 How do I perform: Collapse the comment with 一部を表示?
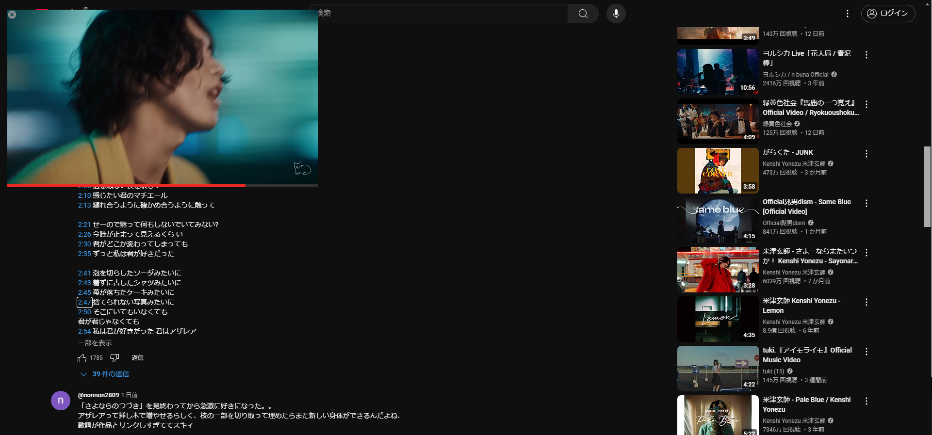pyautogui.click(x=95, y=343)
